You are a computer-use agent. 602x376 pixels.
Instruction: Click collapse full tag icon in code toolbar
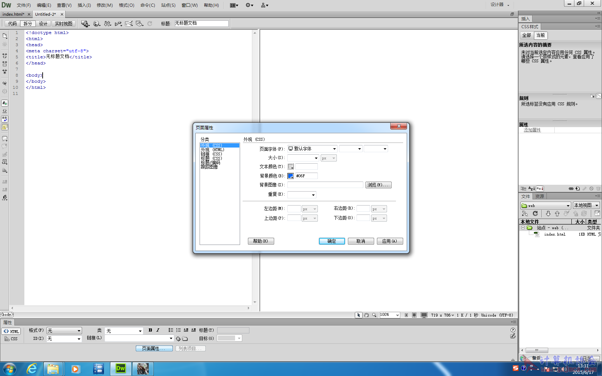tap(5, 56)
